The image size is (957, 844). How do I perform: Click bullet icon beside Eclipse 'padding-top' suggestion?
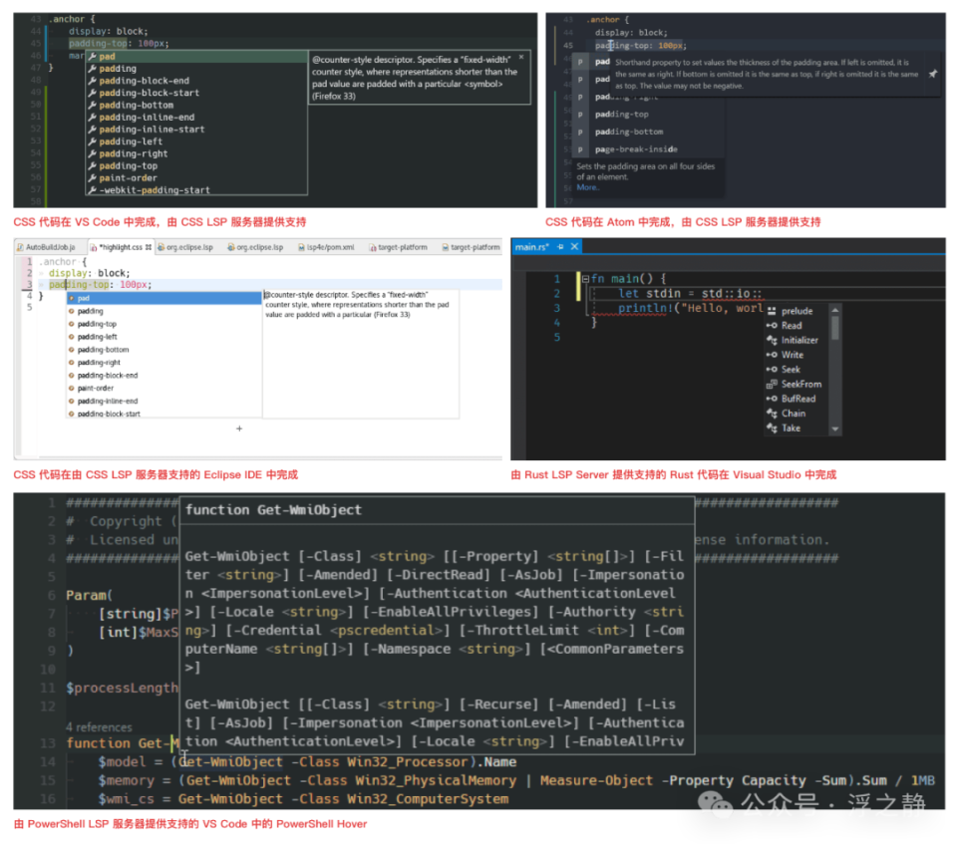click(72, 324)
